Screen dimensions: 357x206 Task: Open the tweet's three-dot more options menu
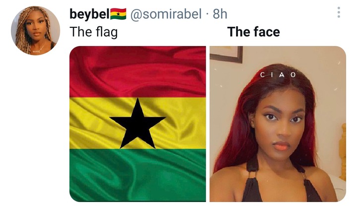pyautogui.click(x=339, y=12)
